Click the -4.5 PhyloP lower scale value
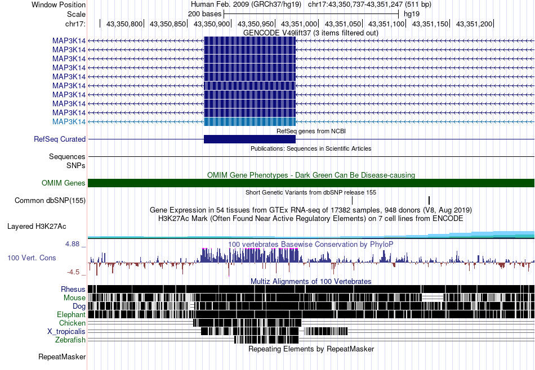 pyautogui.click(x=73, y=272)
